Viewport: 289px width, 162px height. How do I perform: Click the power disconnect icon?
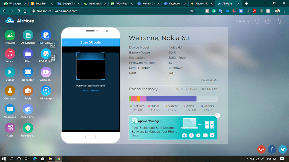[278, 21]
